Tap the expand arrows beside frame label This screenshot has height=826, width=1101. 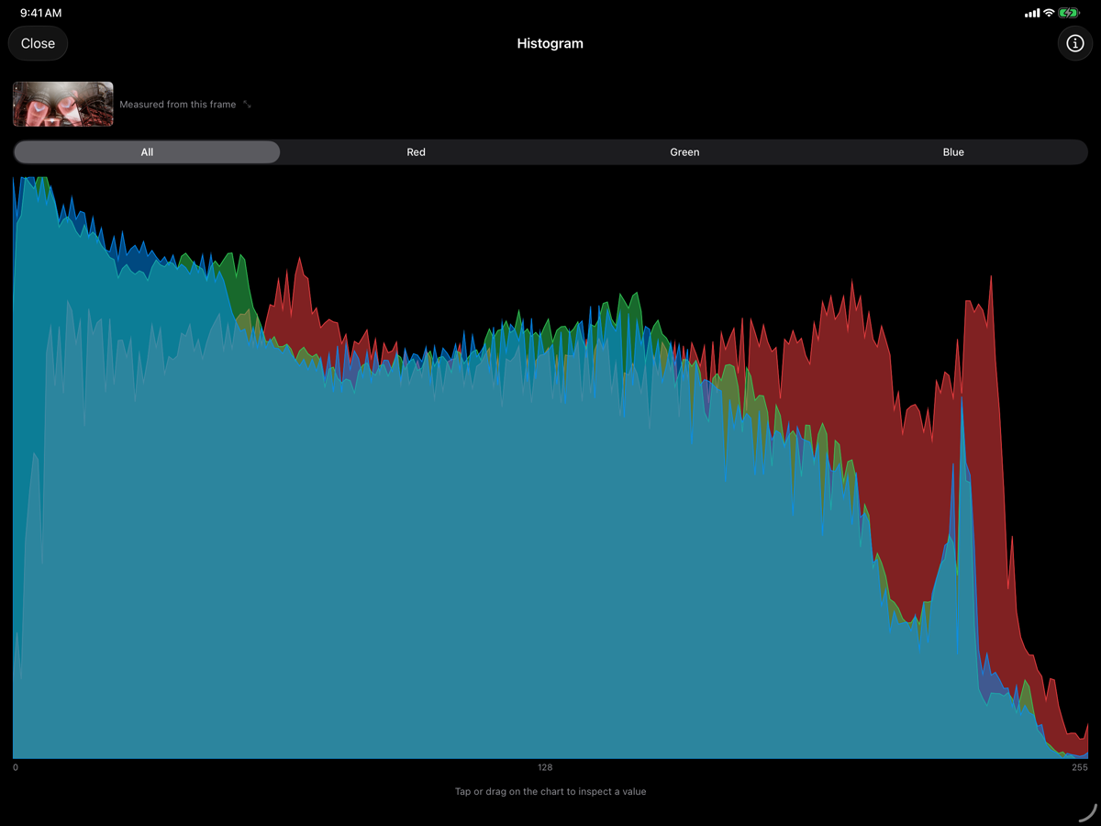(x=247, y=105)
